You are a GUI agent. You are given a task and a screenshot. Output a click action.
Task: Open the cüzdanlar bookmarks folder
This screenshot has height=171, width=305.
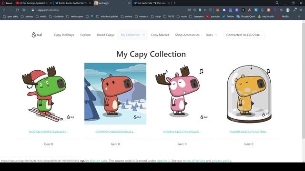pyautogui.click(x=56, y=17)
